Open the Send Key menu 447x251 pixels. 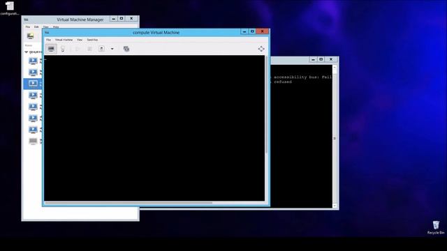92,40
